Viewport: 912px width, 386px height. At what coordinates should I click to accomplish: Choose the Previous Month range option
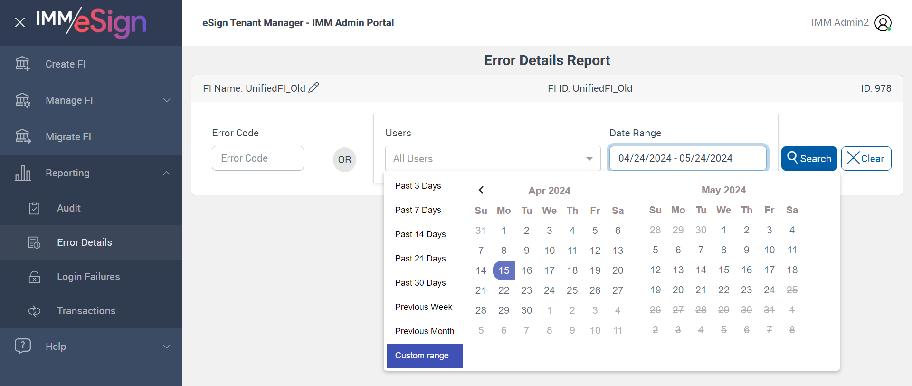pos(425,331)
